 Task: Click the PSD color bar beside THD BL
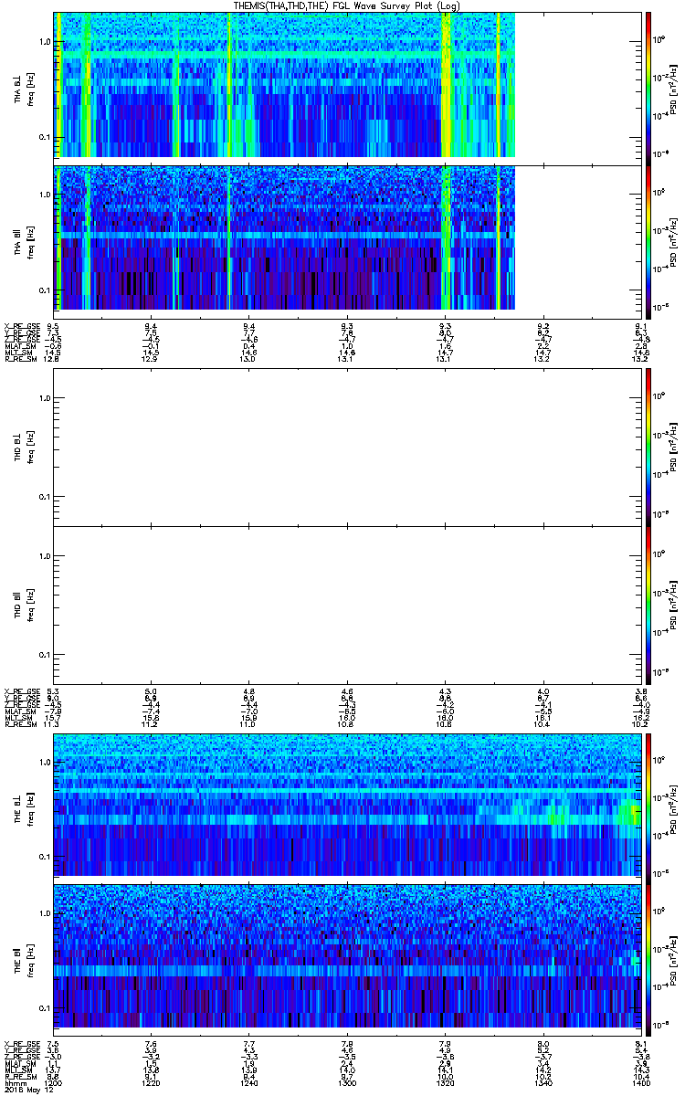click(x=648, y=447)
